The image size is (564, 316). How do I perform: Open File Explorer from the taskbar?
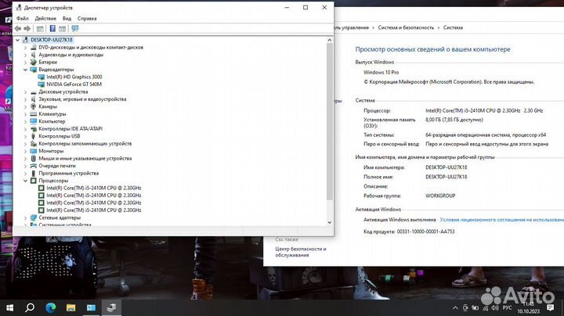pyautogui.click(x=70, y=307)
